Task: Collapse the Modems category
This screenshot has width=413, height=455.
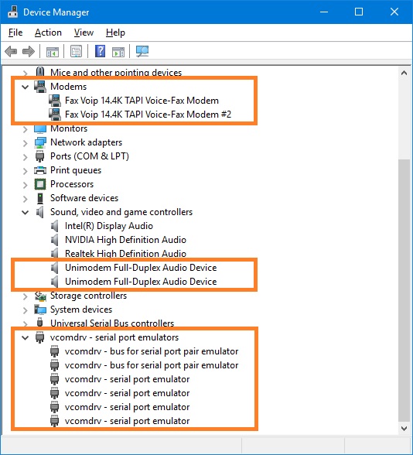Action: (26, 87)
